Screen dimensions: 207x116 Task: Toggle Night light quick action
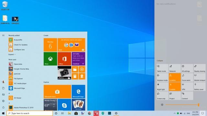pyautogui.click(x=162, y=87)
